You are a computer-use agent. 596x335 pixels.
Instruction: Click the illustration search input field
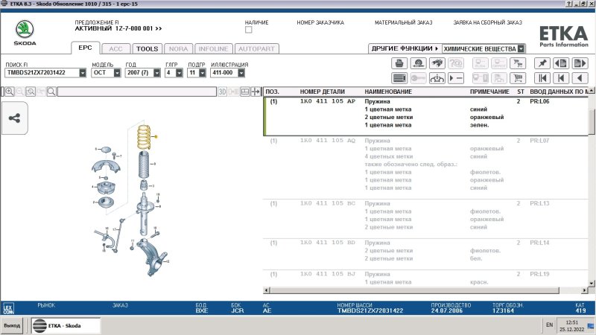click(137, 92)
